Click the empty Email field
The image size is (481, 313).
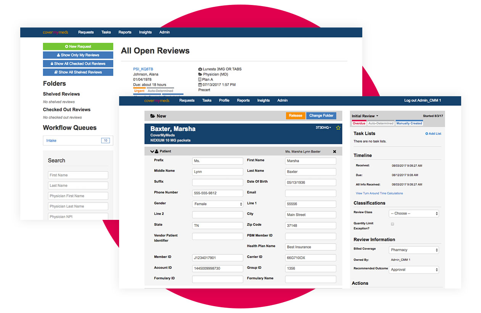(x=311, y=193)
